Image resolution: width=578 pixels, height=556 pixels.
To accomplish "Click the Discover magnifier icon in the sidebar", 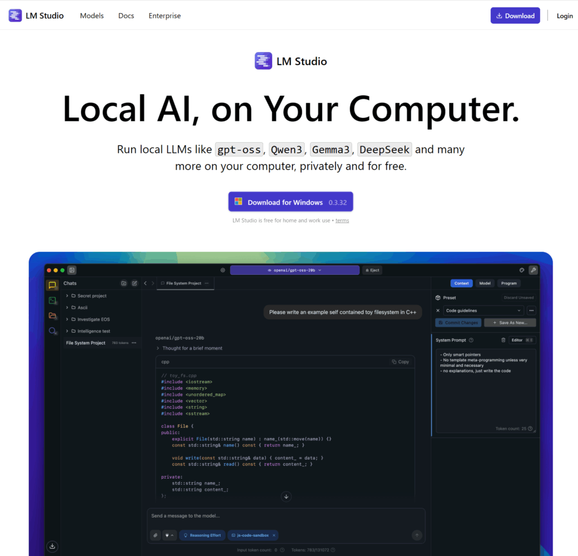I will (x=52, y=331).
